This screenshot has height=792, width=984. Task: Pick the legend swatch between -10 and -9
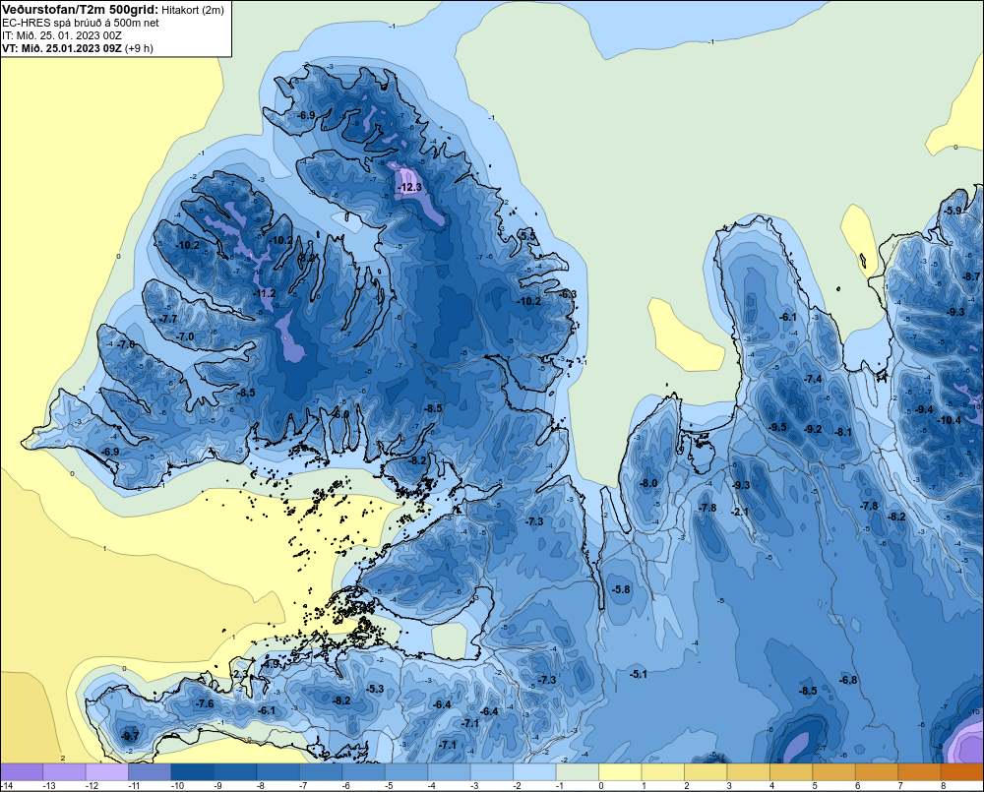pyautogui.click(x=193, y=772)
